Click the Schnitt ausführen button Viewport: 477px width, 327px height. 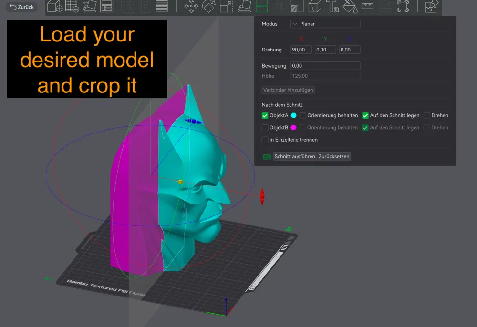[294, 156]
